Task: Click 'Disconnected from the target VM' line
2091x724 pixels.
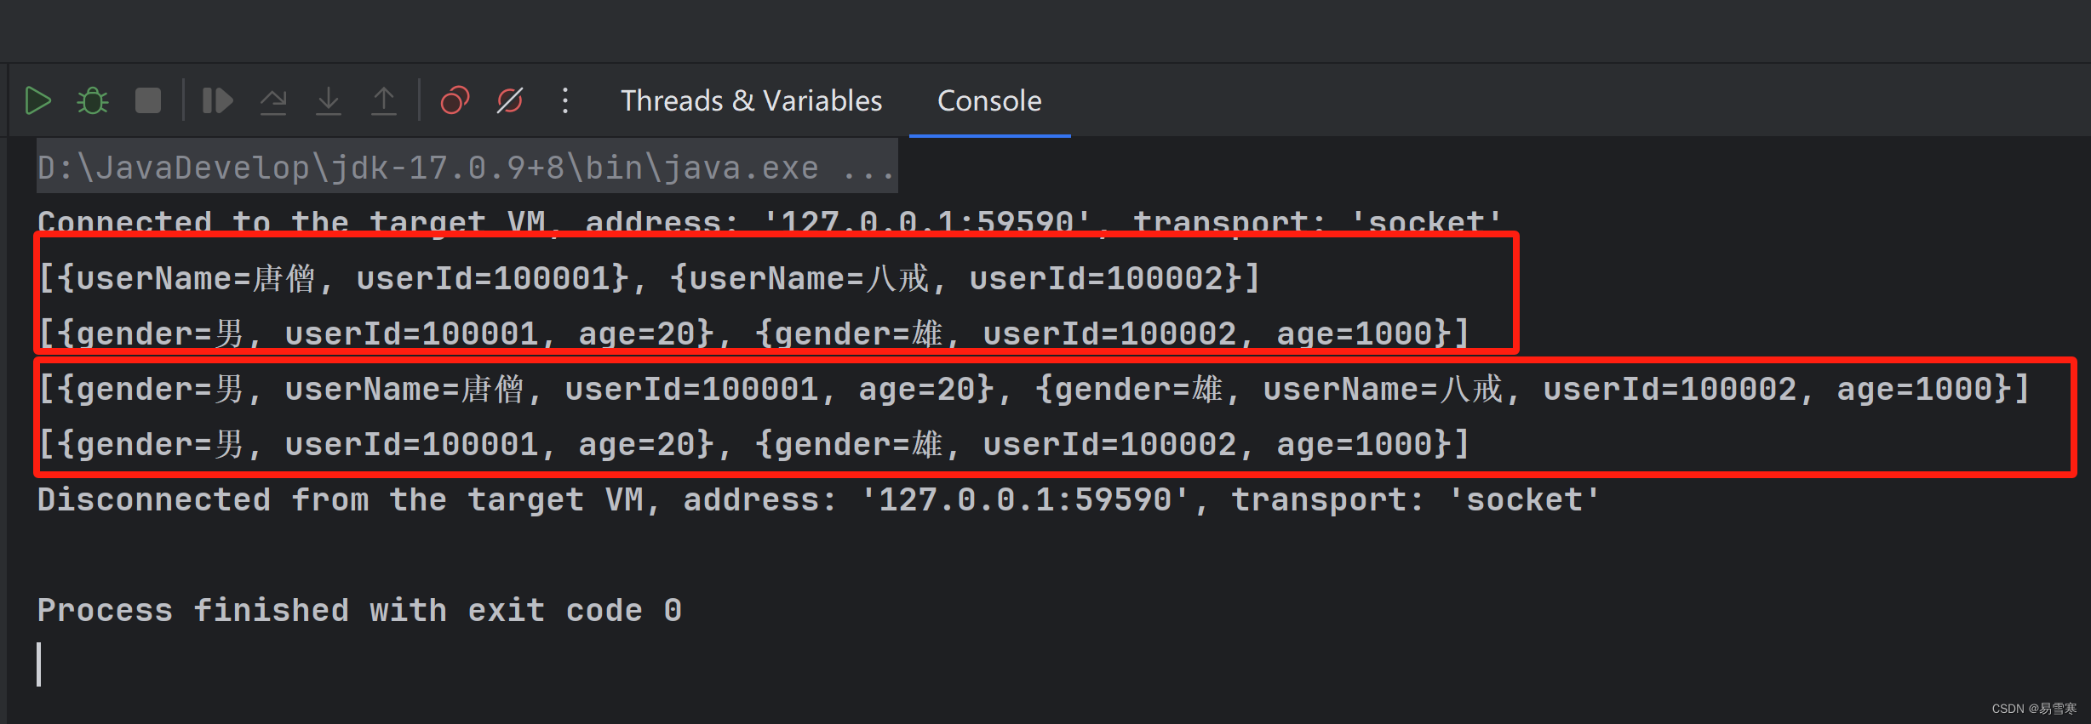Action: [819, 500]
